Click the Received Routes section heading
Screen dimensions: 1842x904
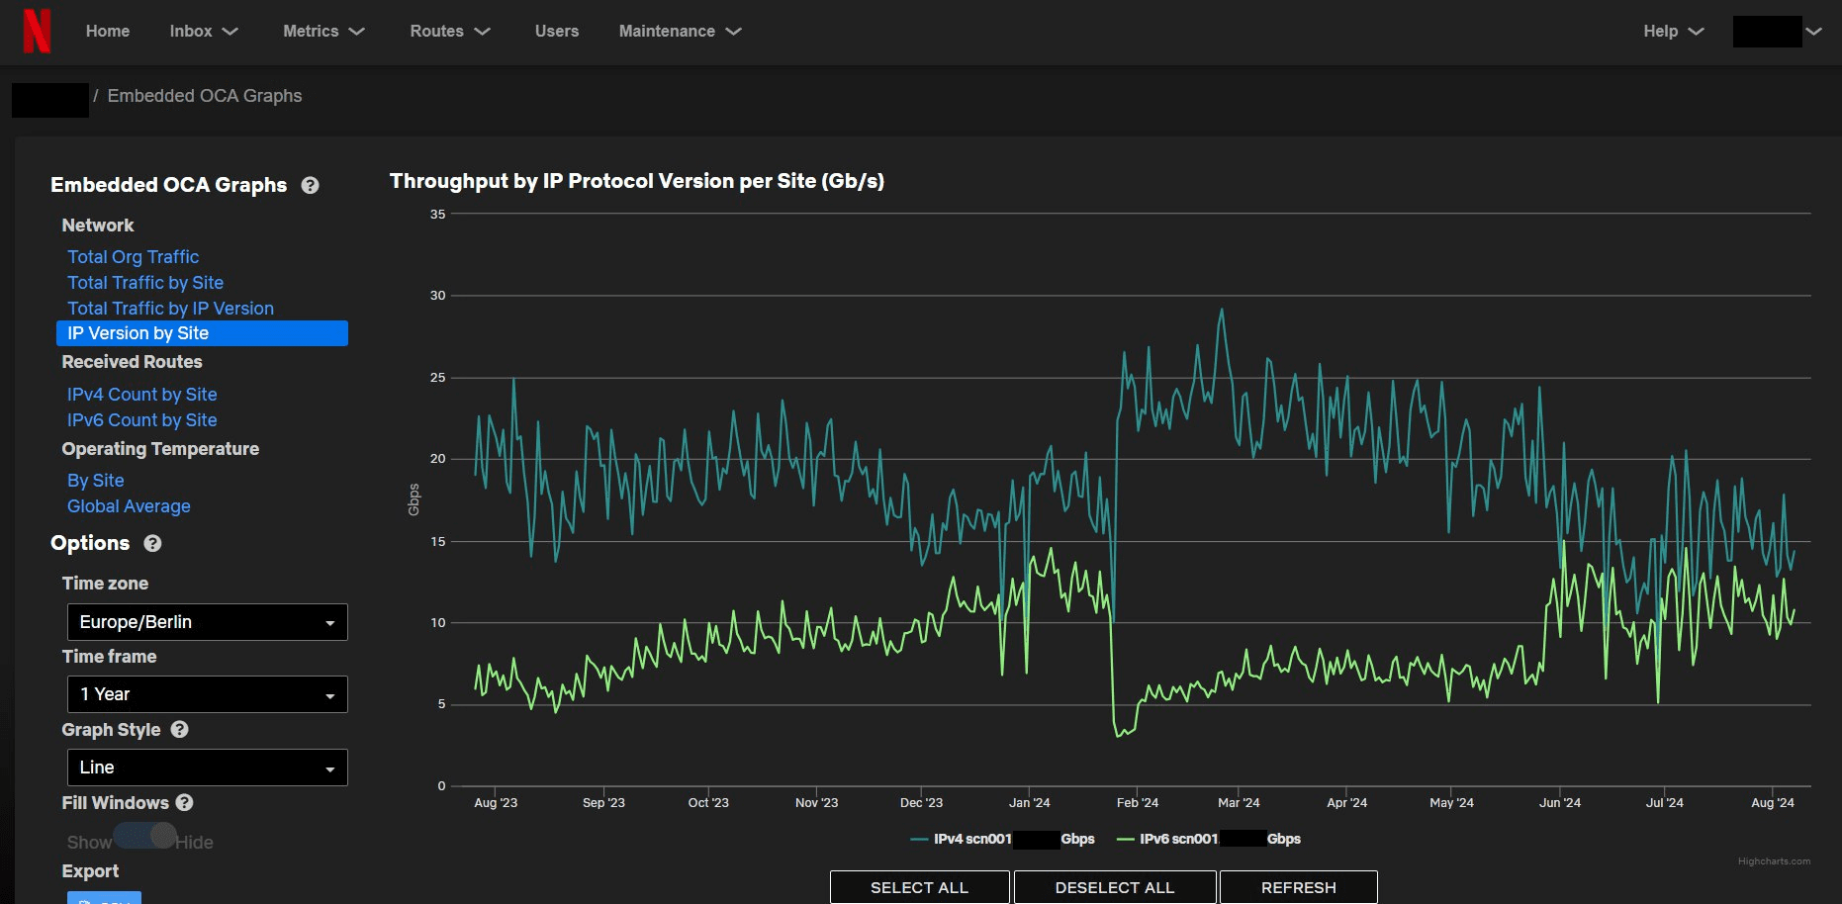point(132,362)
